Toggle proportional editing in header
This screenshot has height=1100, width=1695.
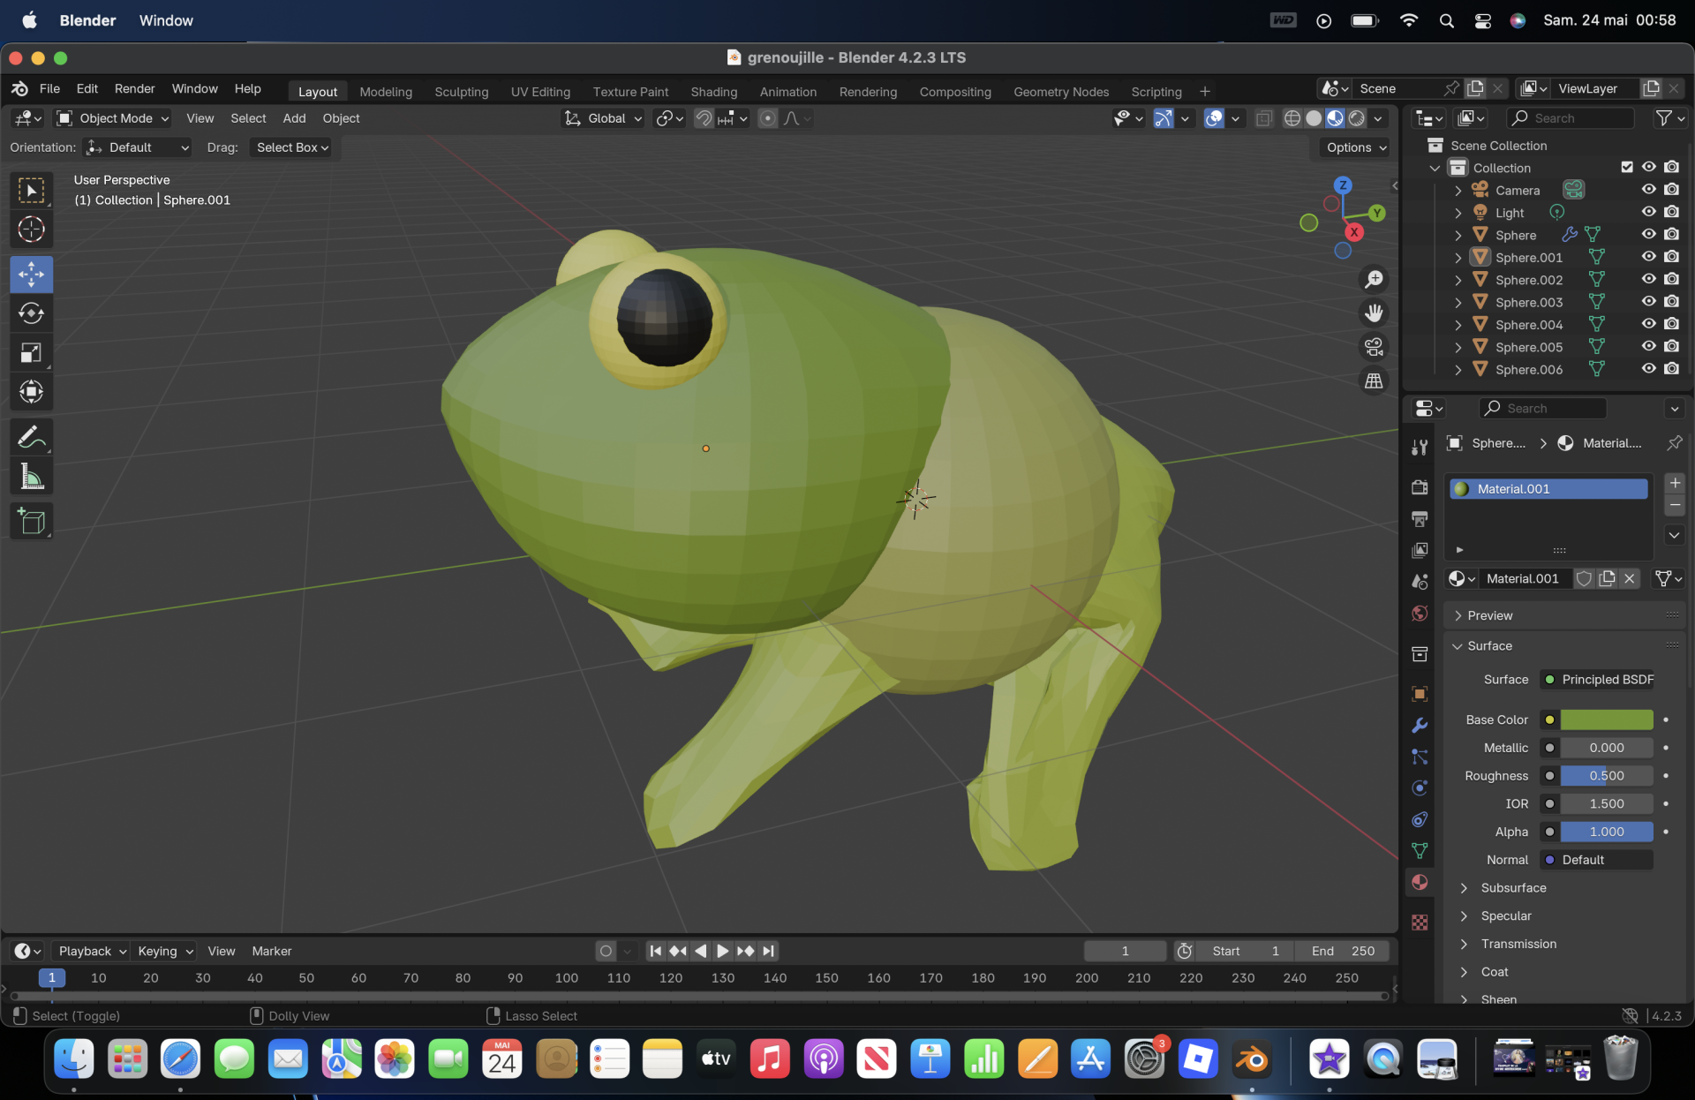tap(768, 118)
